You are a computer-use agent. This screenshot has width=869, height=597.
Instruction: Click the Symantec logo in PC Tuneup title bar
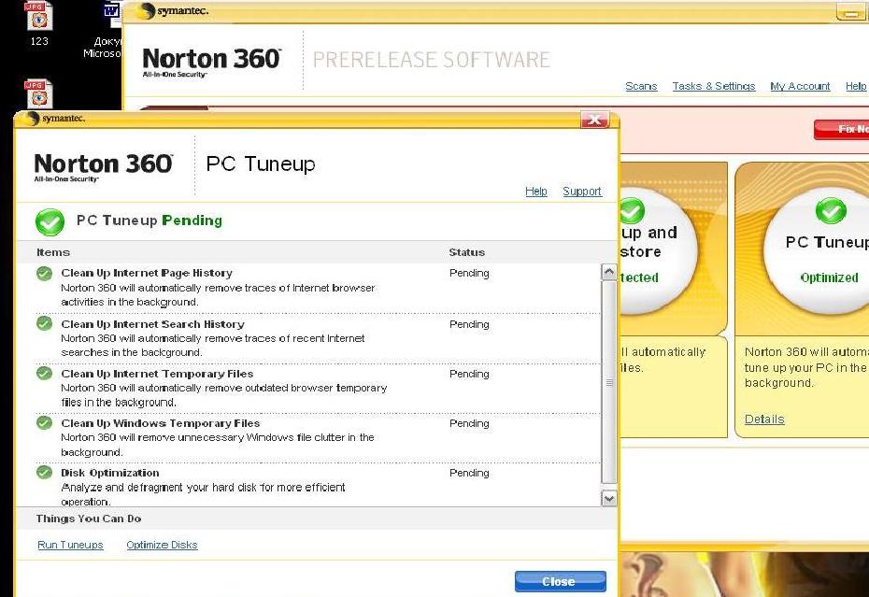[55, 118]
